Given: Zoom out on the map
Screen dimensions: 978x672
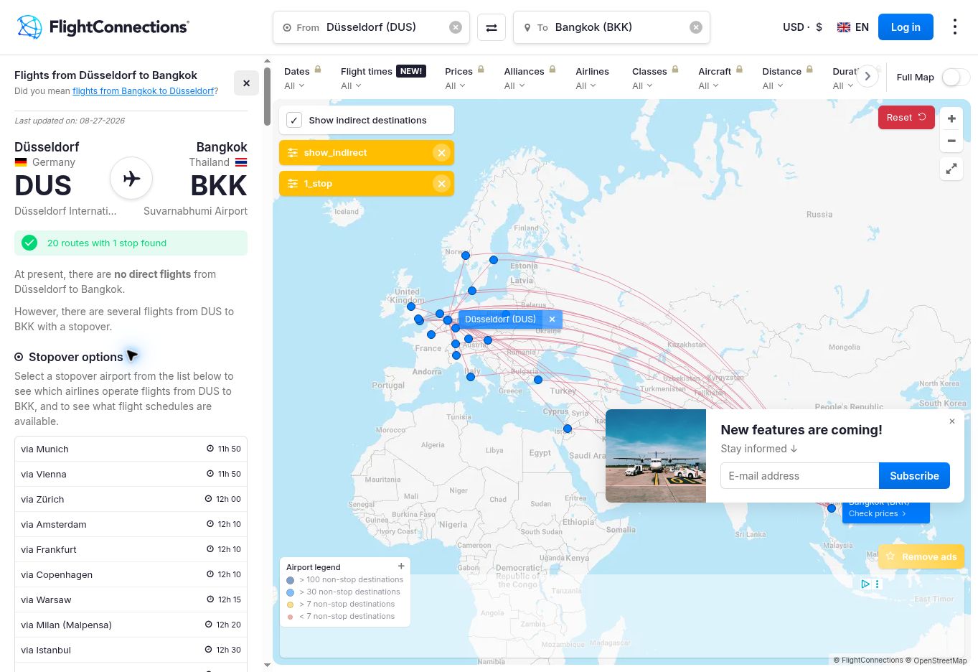Looking at the screenshot, I should click(951, 141).
